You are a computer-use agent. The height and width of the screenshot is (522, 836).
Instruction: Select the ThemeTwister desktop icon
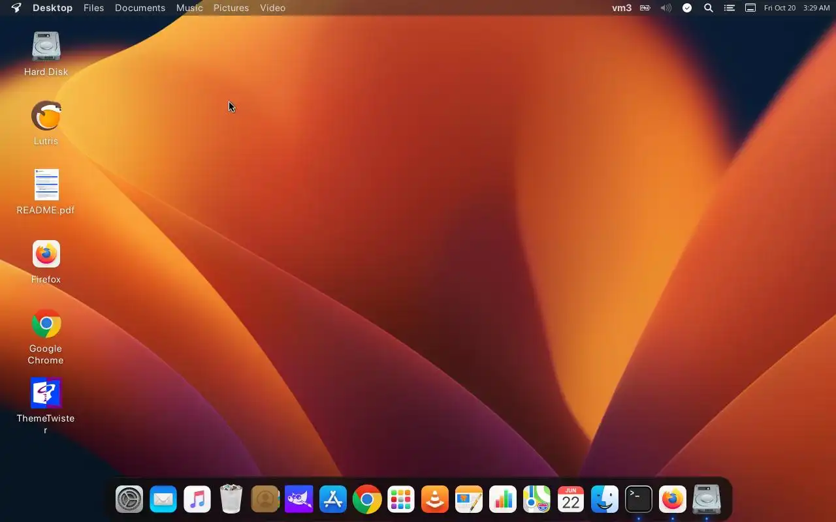pos(46,393)
